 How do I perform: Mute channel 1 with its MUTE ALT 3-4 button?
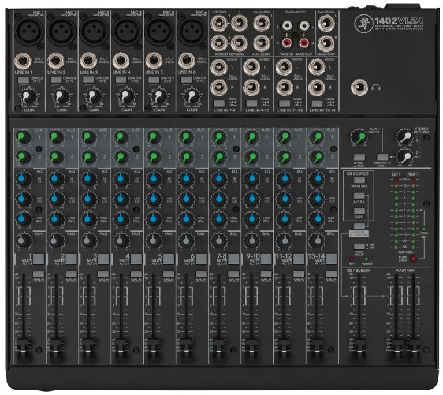(x=39, y=259)
